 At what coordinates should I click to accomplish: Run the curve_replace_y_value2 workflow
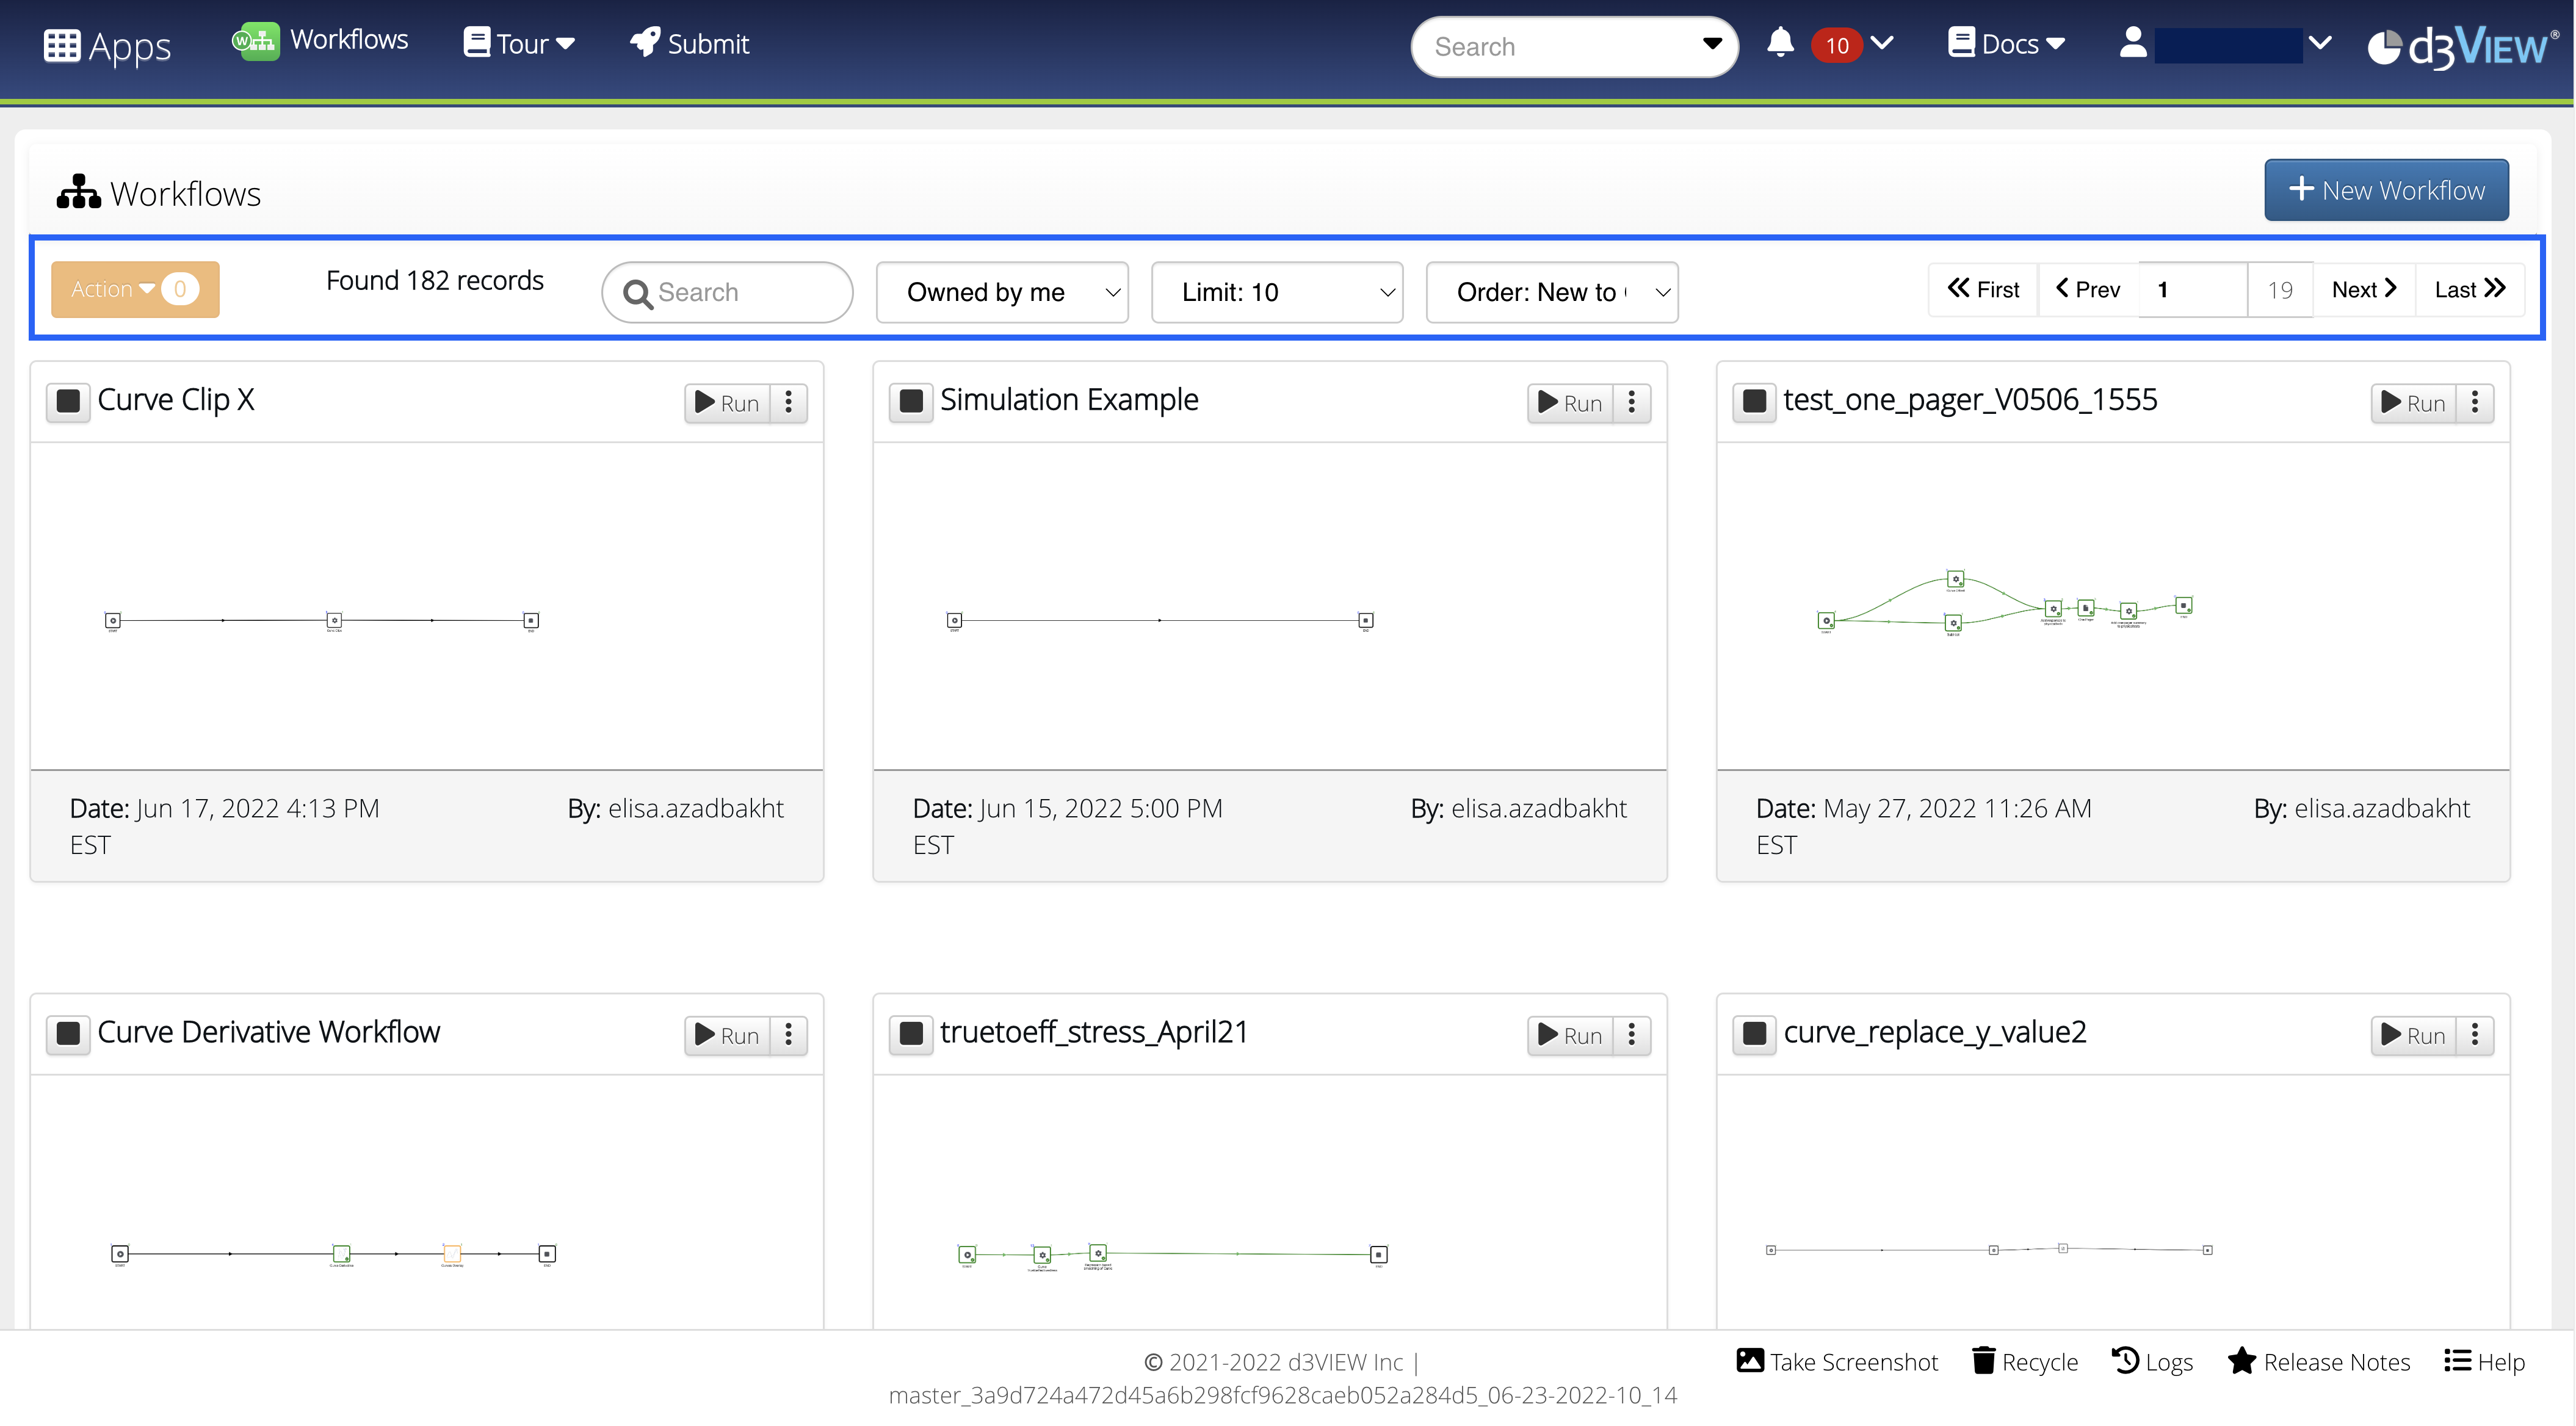tap(2414, 1035)
